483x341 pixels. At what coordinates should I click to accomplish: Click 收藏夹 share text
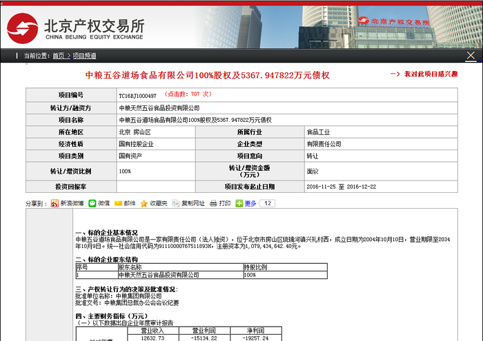point(159,203)
